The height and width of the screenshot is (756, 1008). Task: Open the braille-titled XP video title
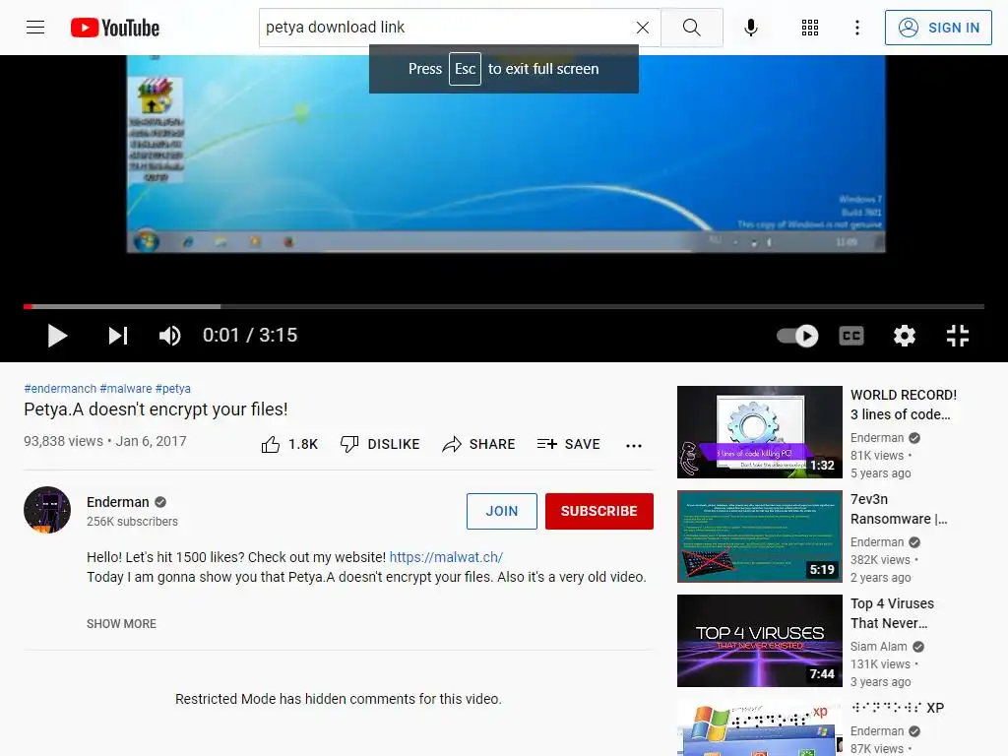pyautogui.click(x=898, y=708)
